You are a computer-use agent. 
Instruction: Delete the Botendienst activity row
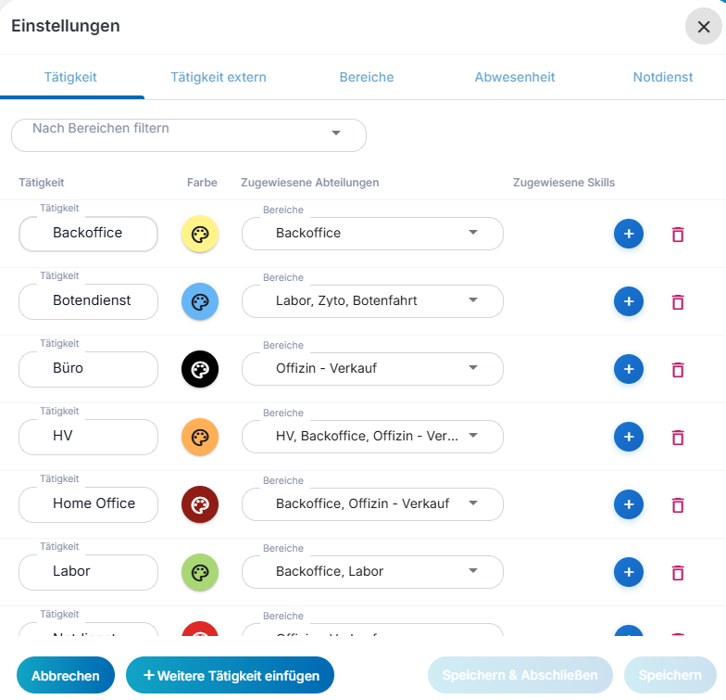678,302
